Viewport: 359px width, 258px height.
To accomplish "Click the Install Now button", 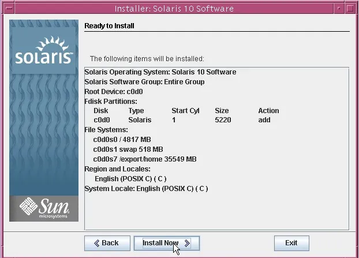I will click(167, 243).
